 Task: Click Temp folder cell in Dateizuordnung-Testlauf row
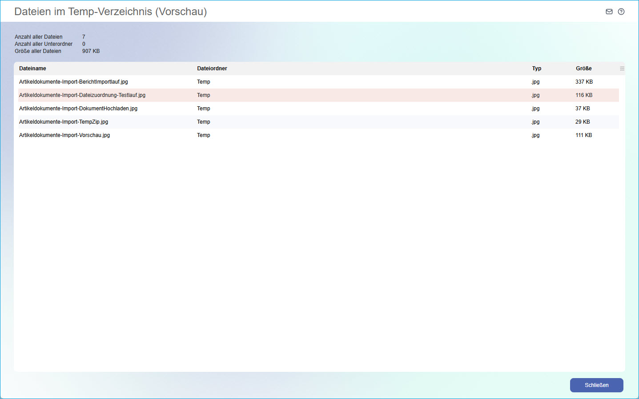point(204,95)
